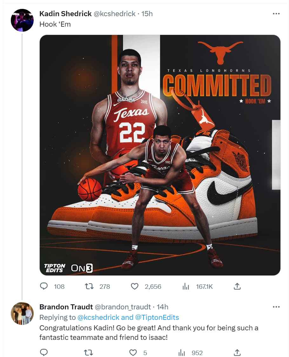Share Kadin Shedrick's tweet
The height and width of the screenshot is (357, 289).
(237, 286)
